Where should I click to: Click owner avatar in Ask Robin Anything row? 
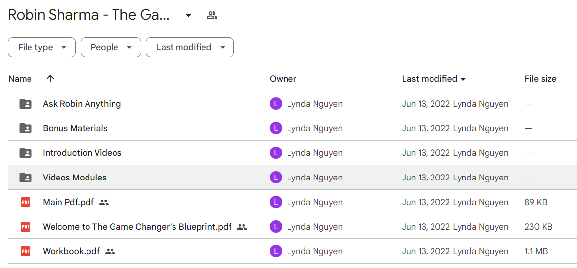276,104
